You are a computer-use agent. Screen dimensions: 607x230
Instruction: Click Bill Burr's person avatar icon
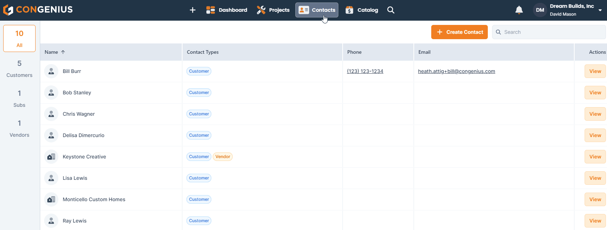(x=51, y=71)
